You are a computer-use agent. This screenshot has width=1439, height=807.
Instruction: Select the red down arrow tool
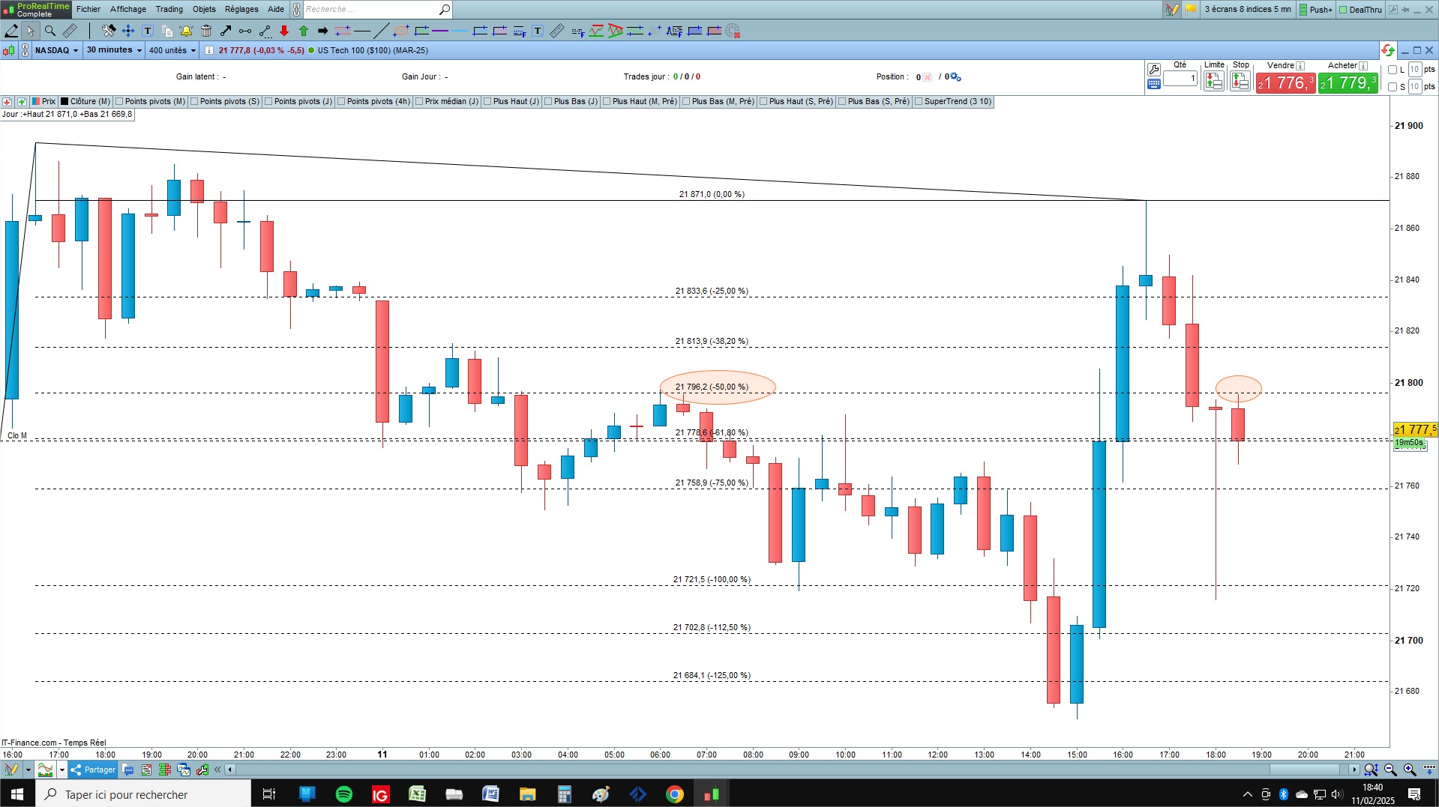pyautogui.click(x=284, y=31)
